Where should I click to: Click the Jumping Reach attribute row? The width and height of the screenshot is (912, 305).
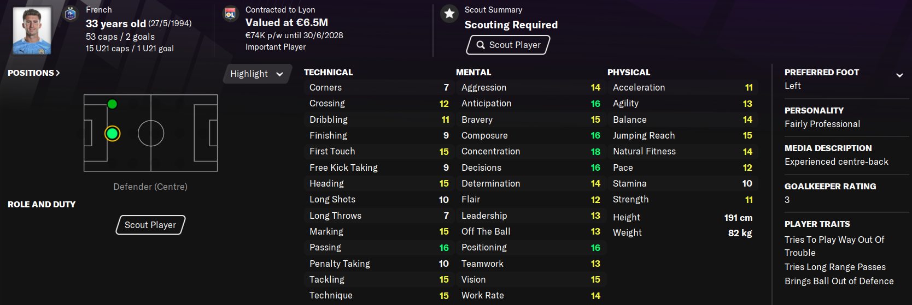coord(682,135)
